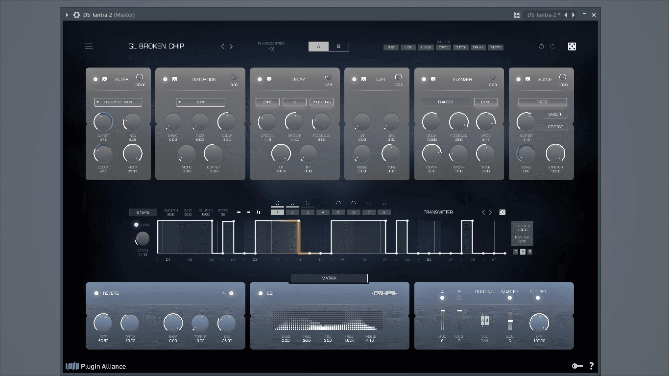Toggle the Reverb power button
Viewport: 669px width, 376px height.
tap(96, 293)
